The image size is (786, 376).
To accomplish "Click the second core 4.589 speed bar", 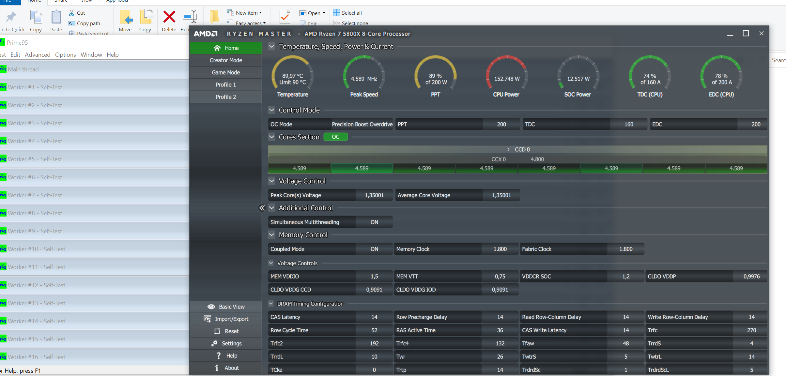I will (362, 168).
